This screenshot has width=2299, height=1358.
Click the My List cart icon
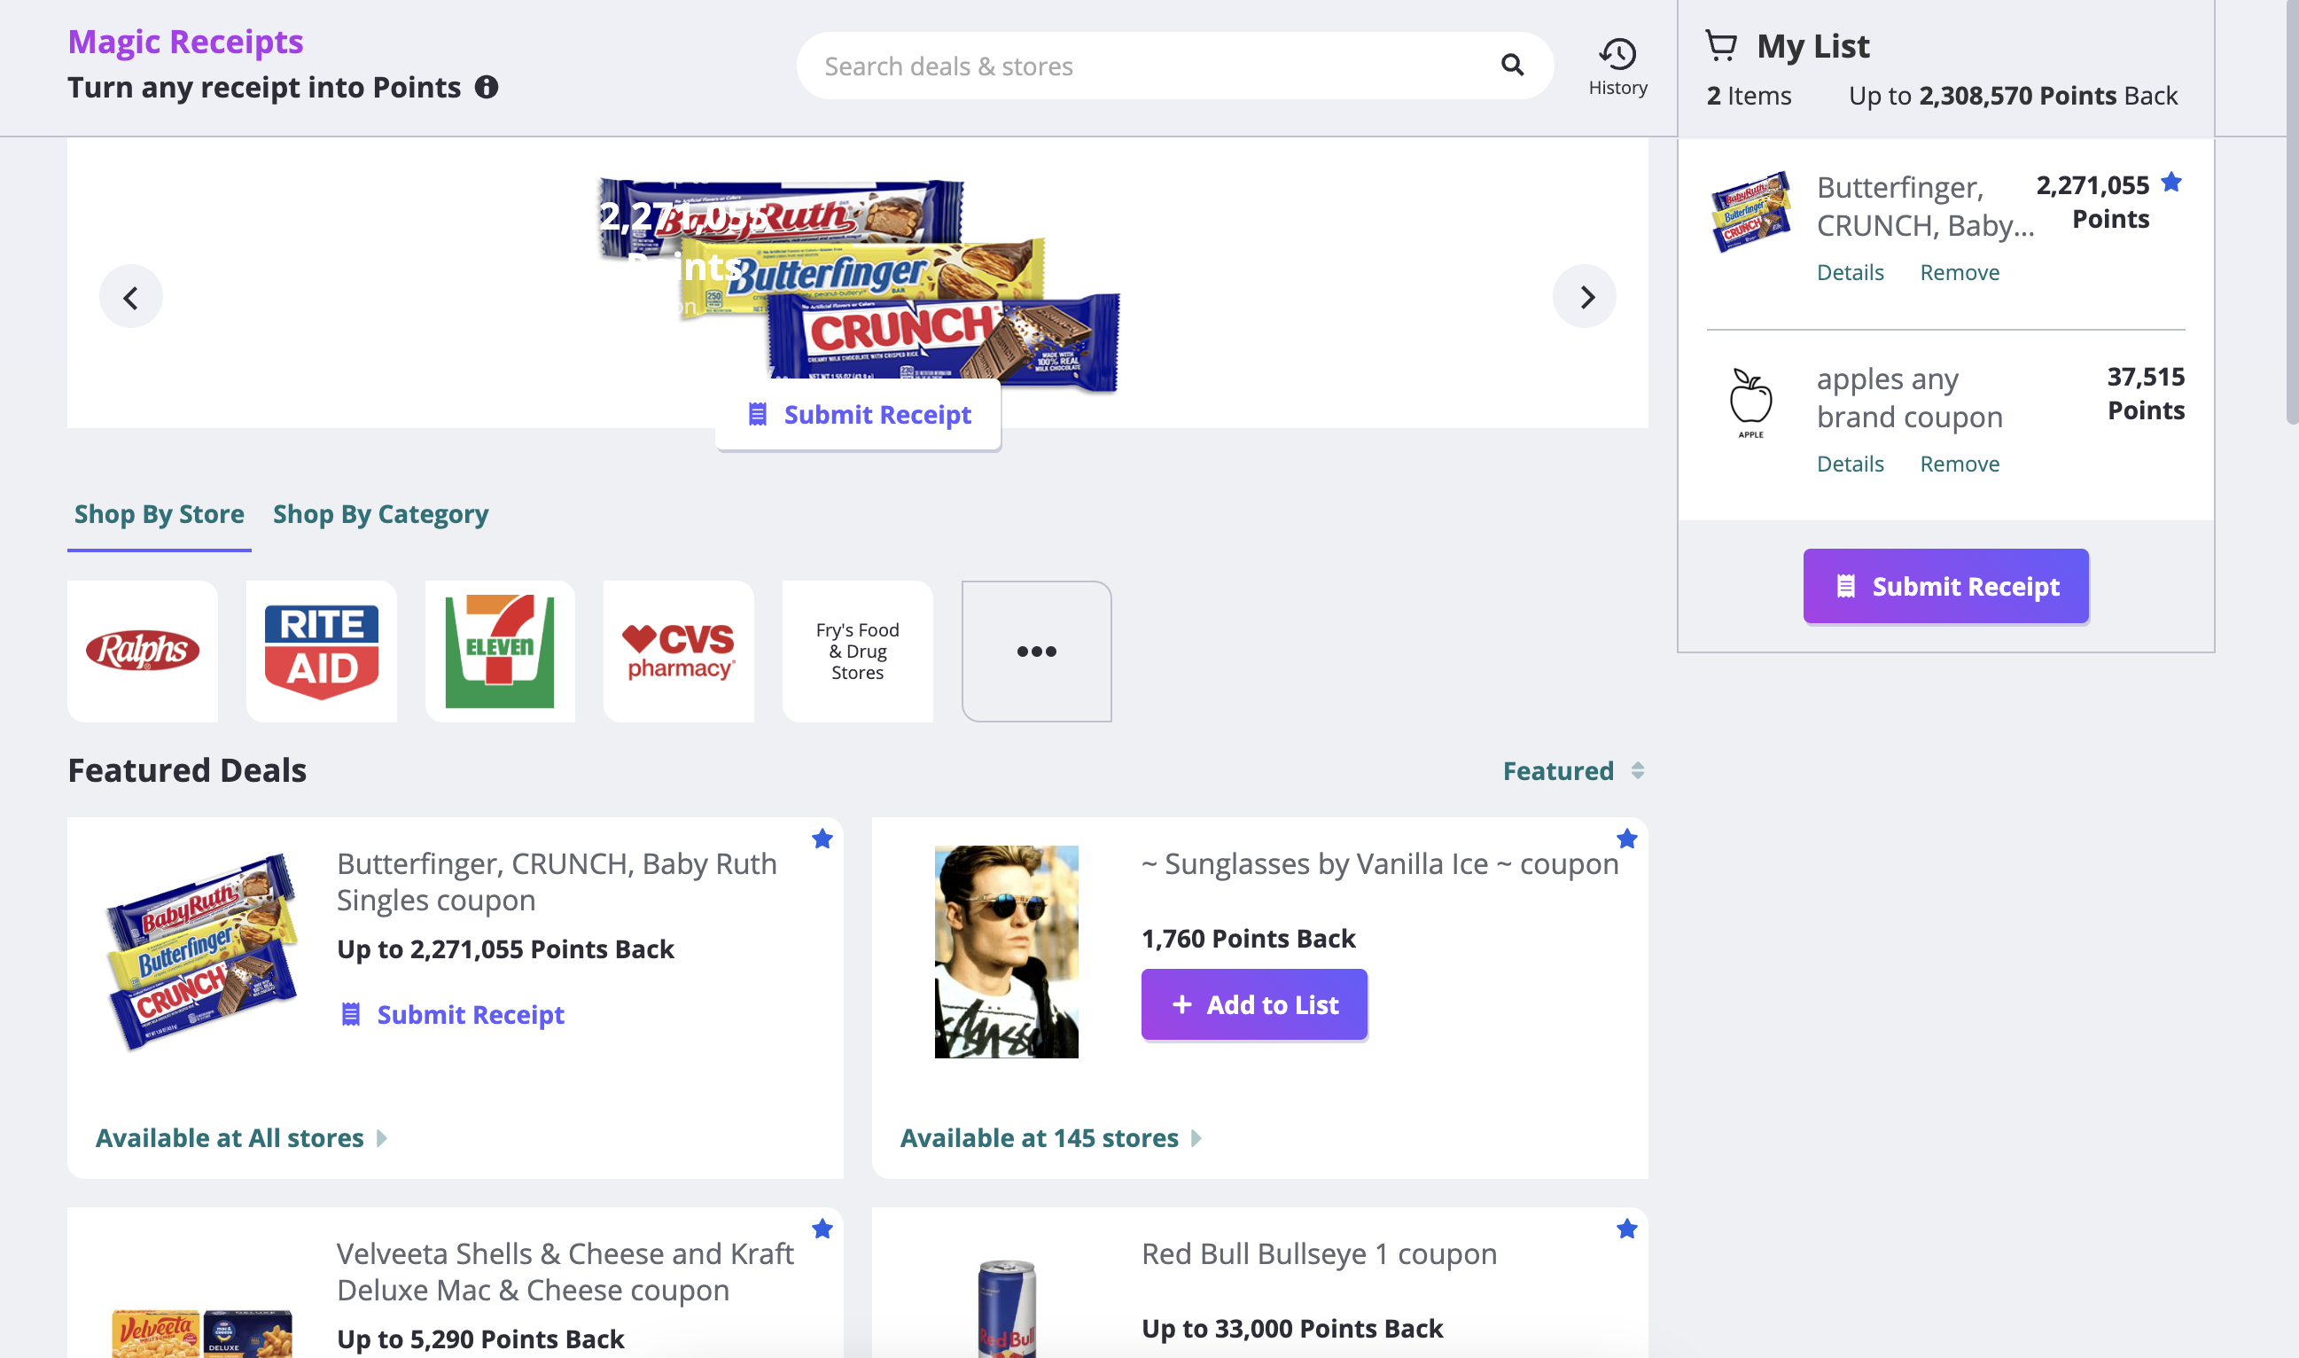1721,44
